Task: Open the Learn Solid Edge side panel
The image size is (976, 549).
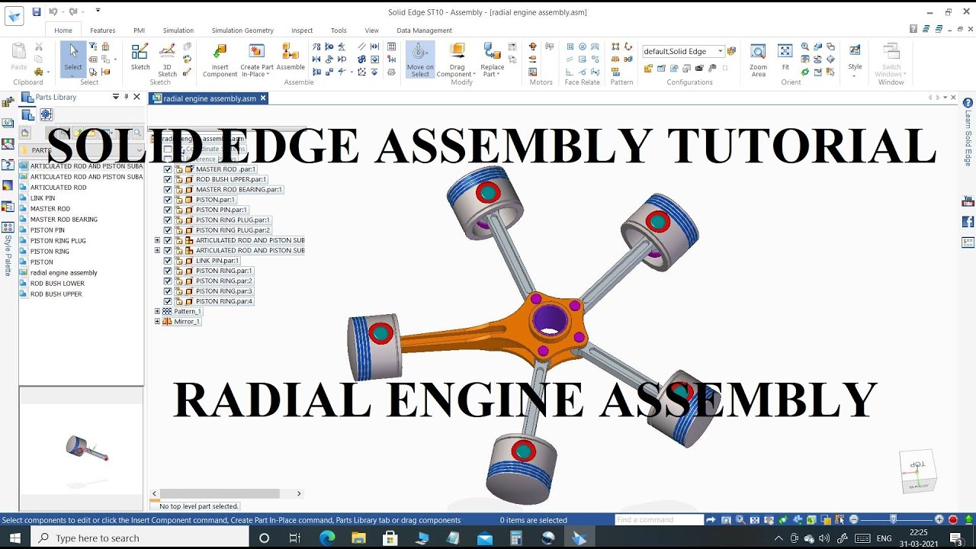Action: click(968, 131)
